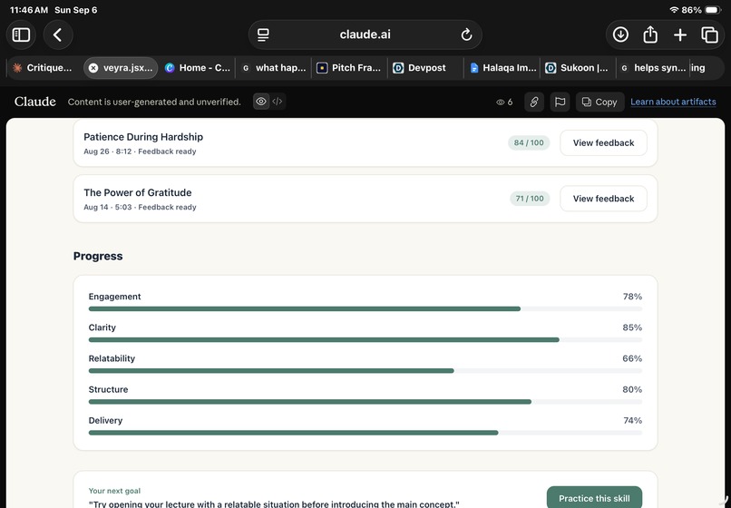Viewport: 731px width, 508px height.
Task: Copy the artifact link with the chain icon
Action: tap(534, 102)
